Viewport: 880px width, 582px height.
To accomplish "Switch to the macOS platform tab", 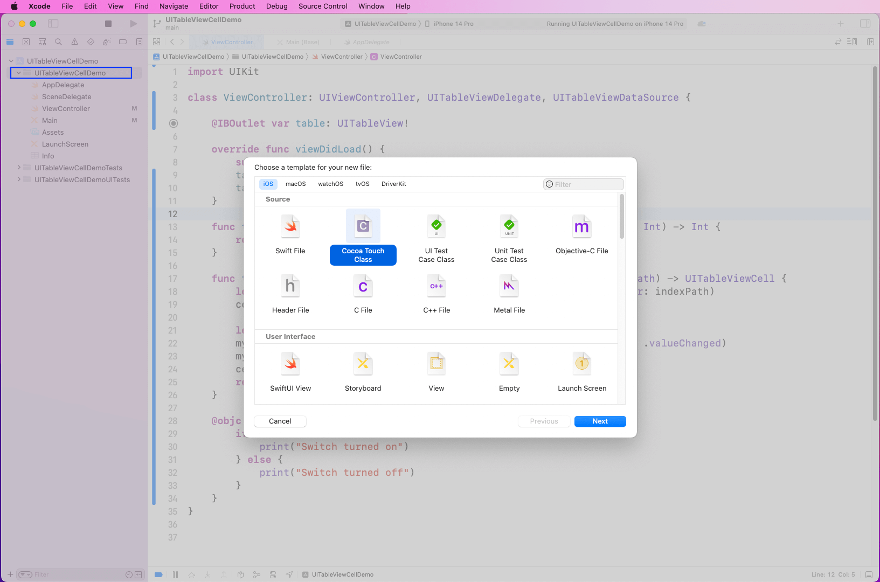I will (295, 184).
